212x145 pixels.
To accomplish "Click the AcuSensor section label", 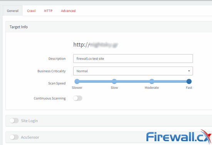I will 30,137.
